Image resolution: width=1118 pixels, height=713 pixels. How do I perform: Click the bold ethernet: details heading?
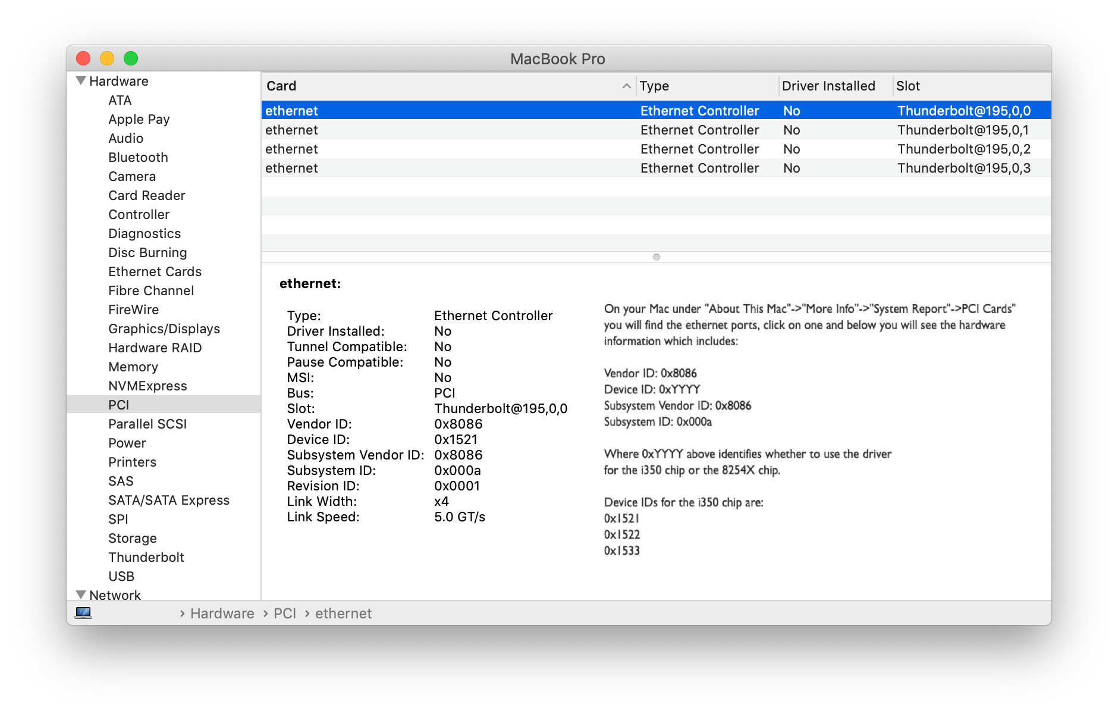point(310,283)
